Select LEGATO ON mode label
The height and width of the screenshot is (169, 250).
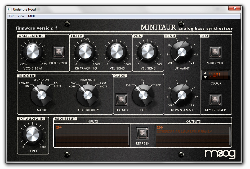point(24,84)
